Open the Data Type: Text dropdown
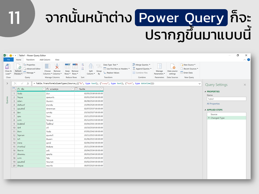 pos(111,65)
